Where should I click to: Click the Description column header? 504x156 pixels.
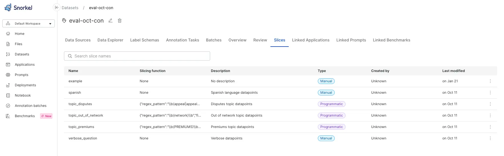[220, 71]
